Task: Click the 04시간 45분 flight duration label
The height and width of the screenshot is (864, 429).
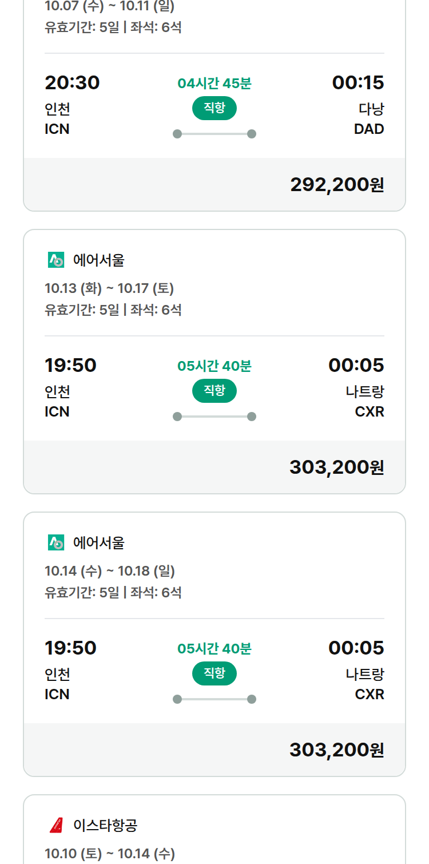Action: click(x=214, y=84)
